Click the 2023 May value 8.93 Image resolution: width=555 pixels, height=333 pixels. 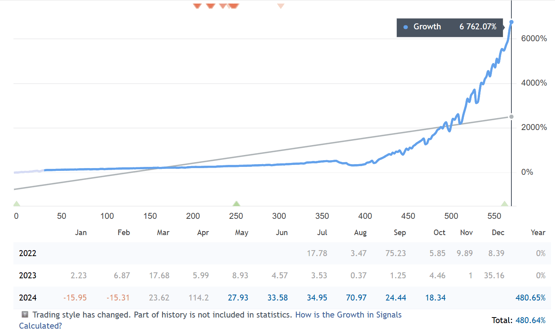coord(240,276)
